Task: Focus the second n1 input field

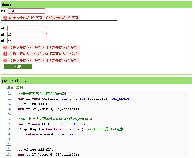Action: coord(26,34)
